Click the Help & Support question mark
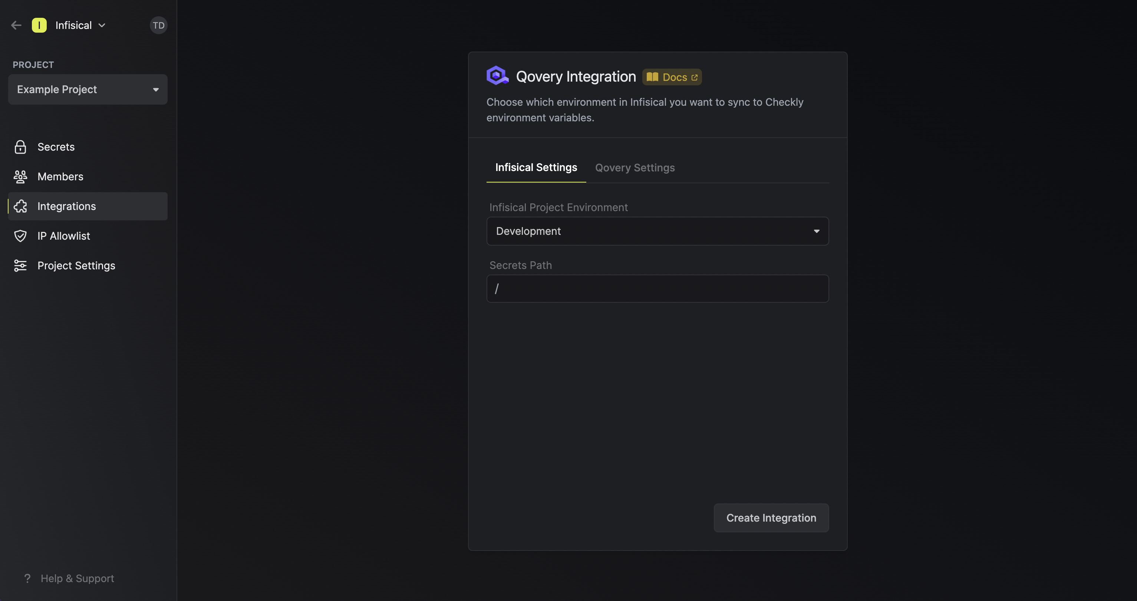The width and height of the screenshot is (1137, 601). (x=27, y=578)
